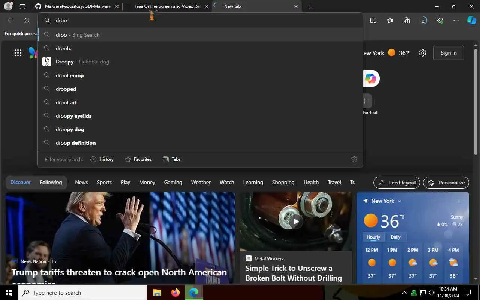Click the Personalize button
Screen dimensions: 480x300
[446, 183]
